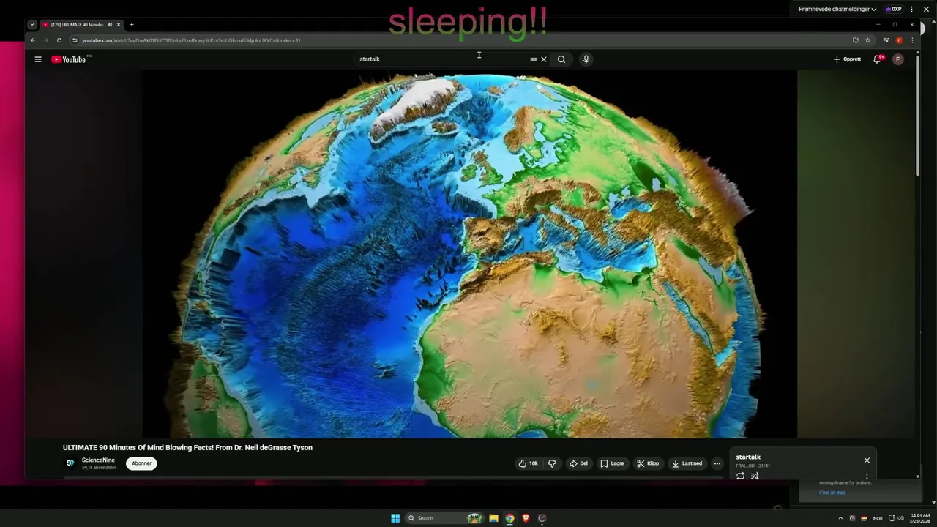Image resolution: width=937 pixels, height=527 pixels.
Task: Share the video with the Del button
Action: tap(578, 463)
